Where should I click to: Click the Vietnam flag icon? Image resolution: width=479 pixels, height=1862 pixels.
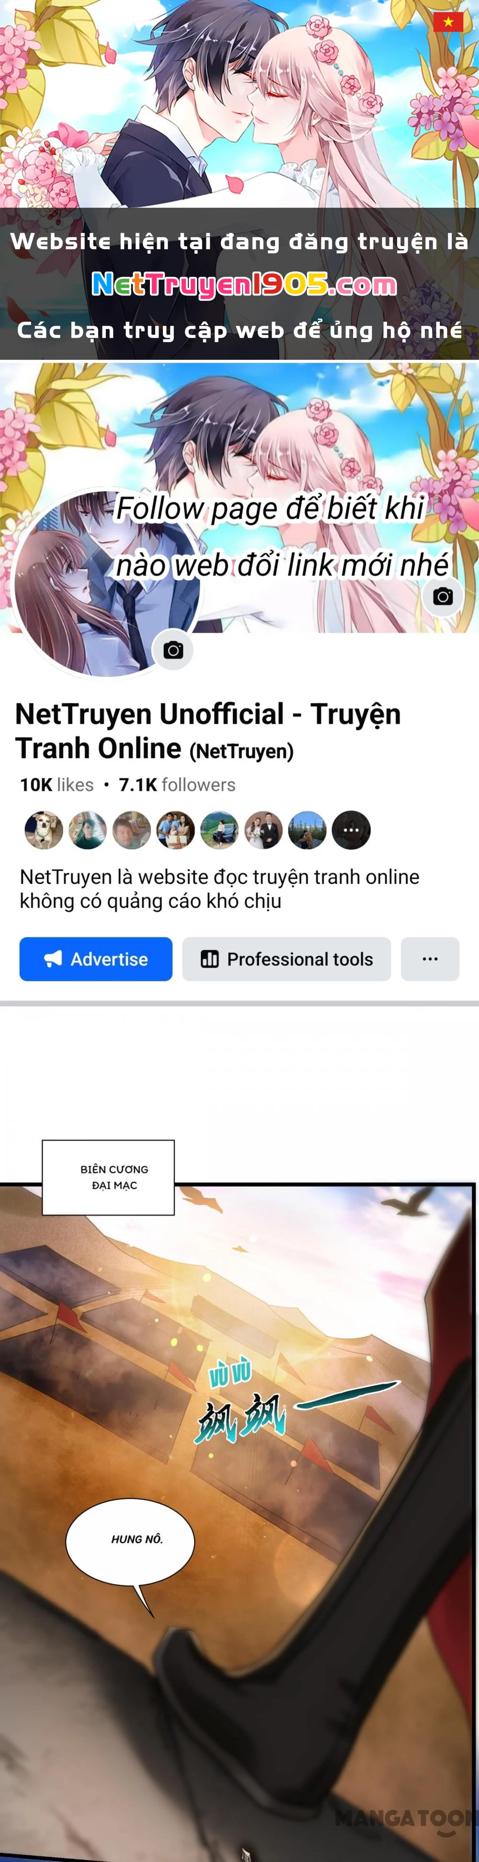(x=448, y=22)
